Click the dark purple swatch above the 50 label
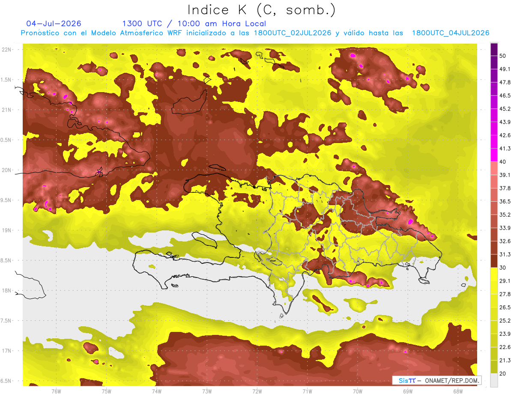 [494, 50]
